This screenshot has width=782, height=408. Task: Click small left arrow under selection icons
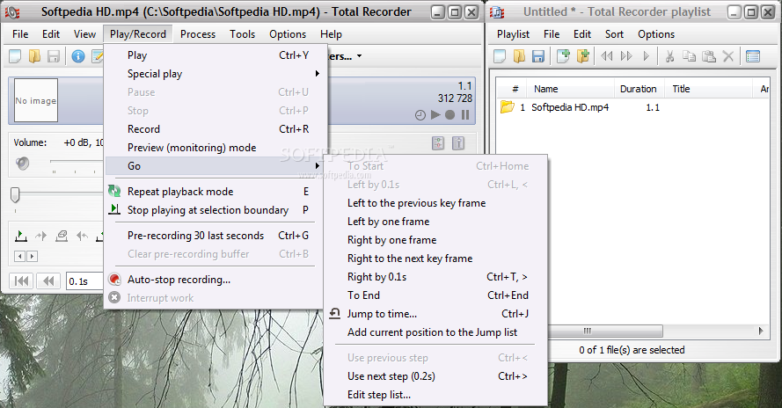(20, 257)
